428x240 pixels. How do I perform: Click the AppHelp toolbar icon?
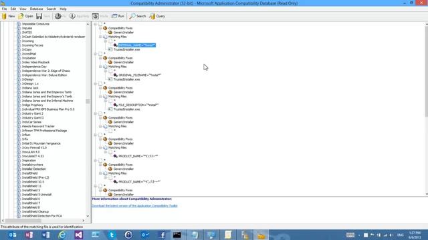click(72, 16)
